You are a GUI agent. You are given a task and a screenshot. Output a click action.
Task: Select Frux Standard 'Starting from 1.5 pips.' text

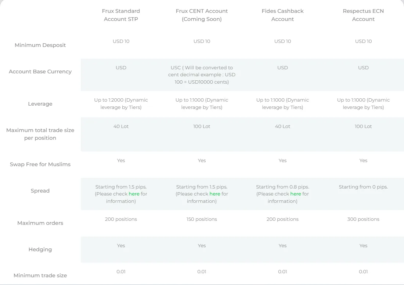coord(121,187)
